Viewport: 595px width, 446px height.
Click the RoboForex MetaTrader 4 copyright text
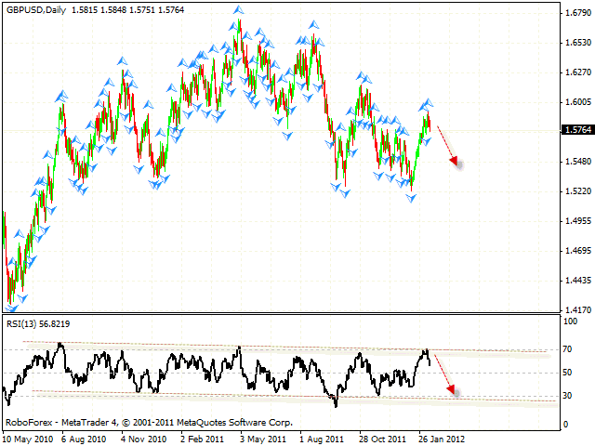tap(151, 423)
